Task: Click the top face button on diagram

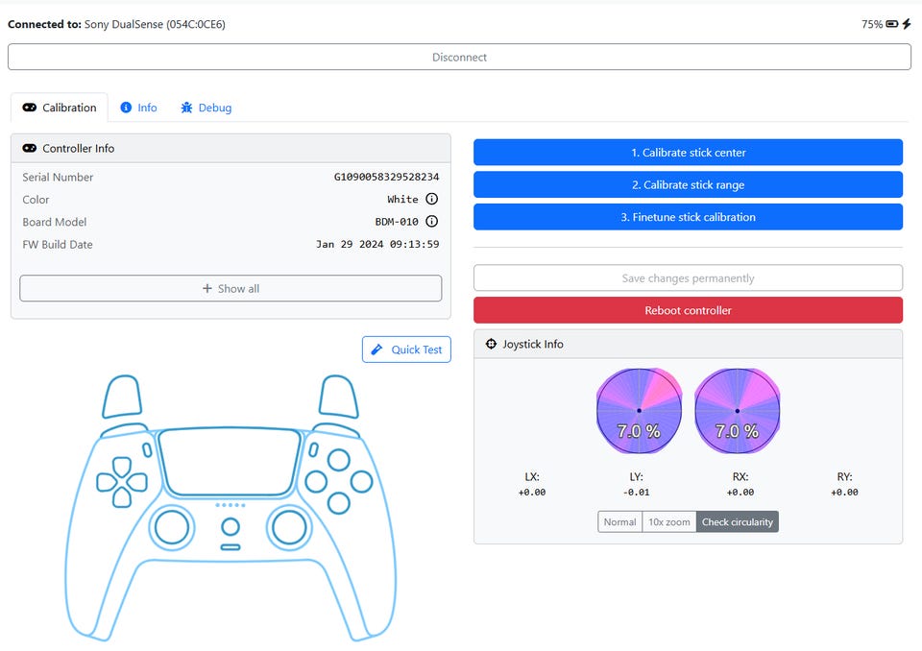Action: [339, 459]
